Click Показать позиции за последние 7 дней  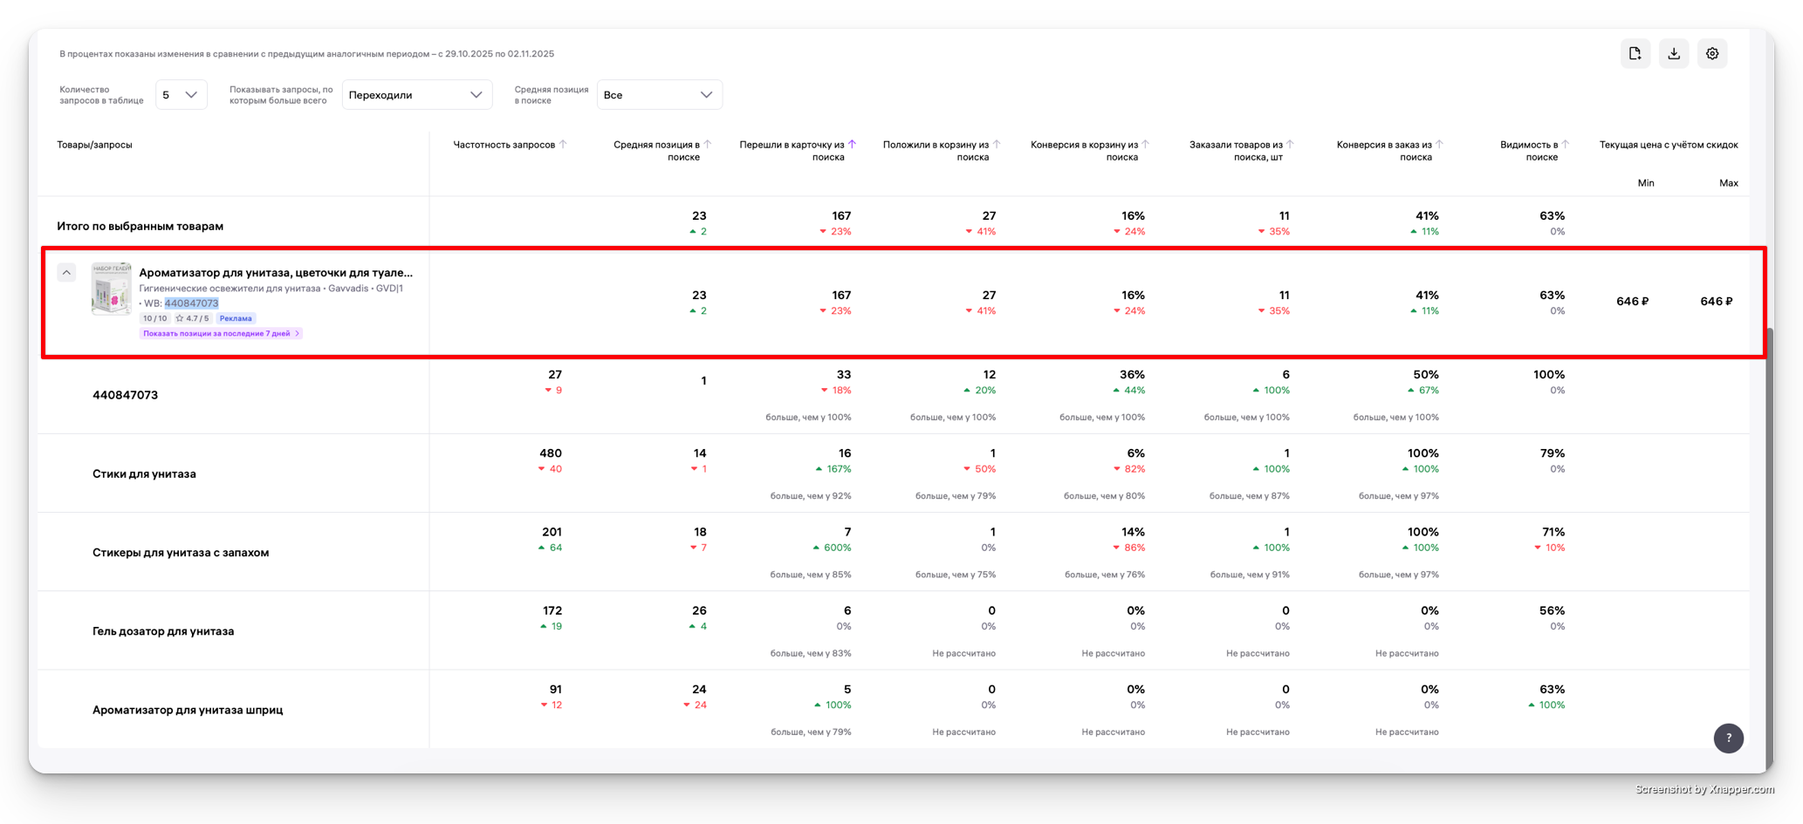220,334
